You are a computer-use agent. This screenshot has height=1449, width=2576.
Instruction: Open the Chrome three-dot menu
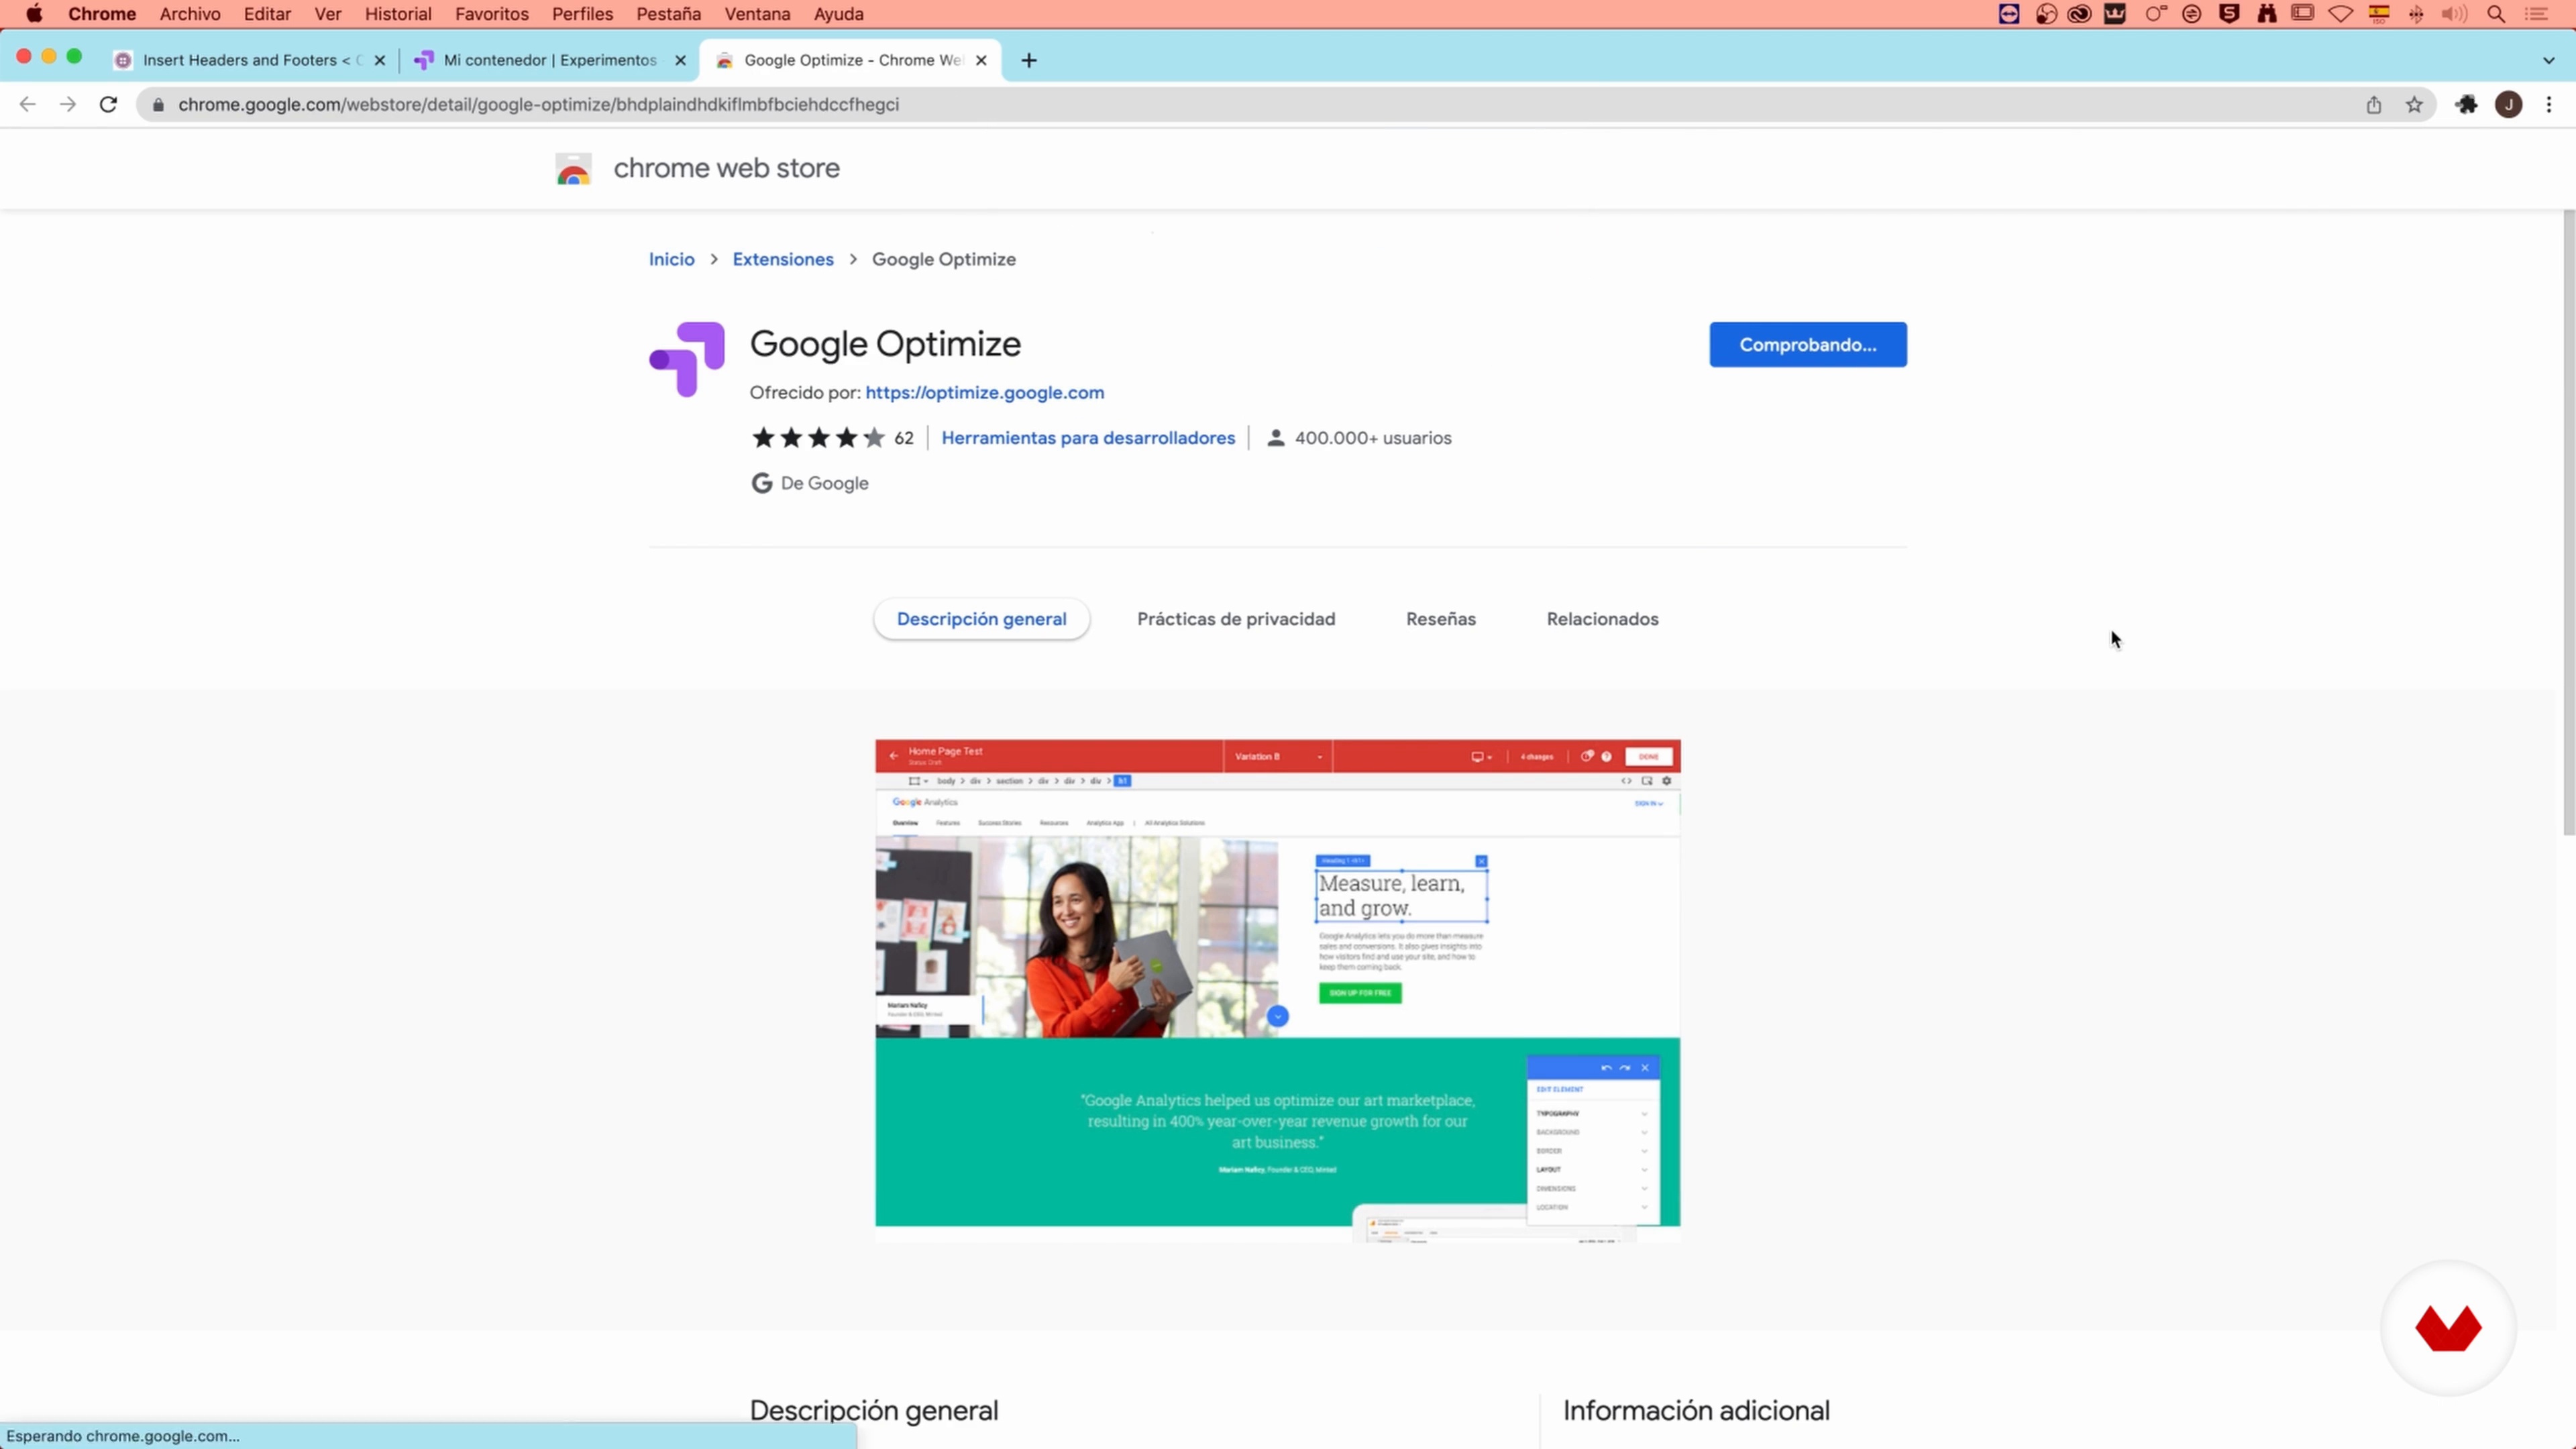[2549, 105]
